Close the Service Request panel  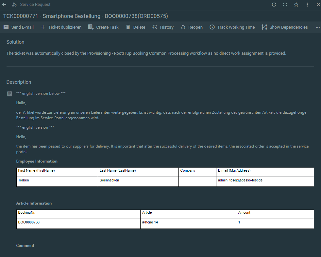click(318, 5)
